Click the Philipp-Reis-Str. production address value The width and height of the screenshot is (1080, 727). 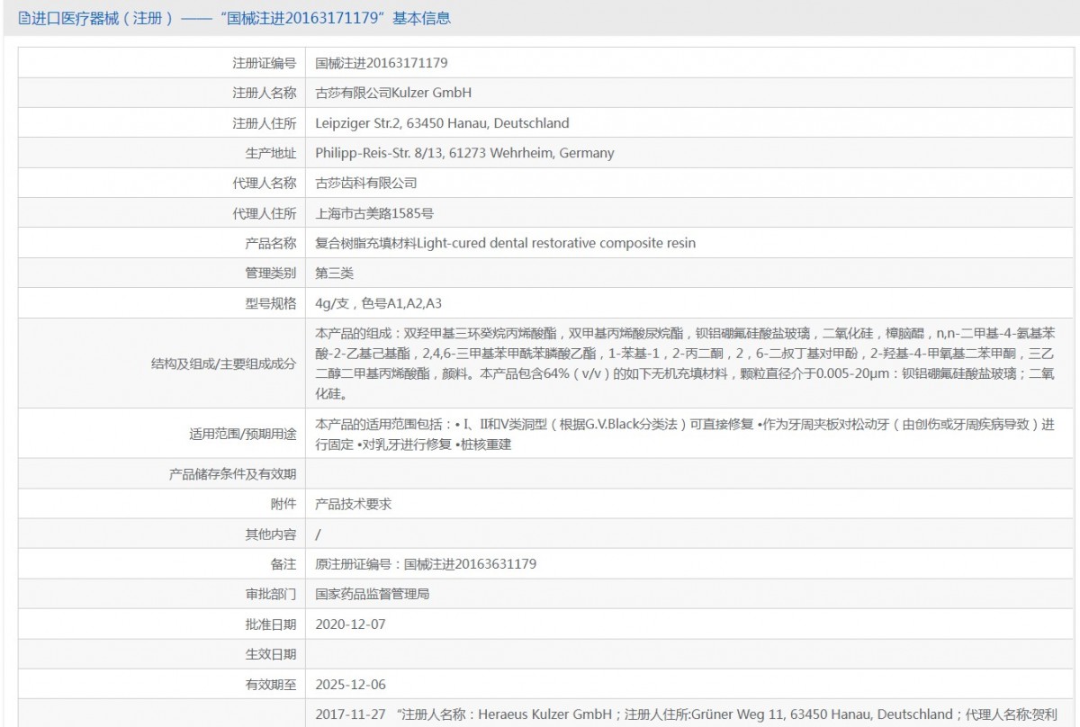coord(464,153)
